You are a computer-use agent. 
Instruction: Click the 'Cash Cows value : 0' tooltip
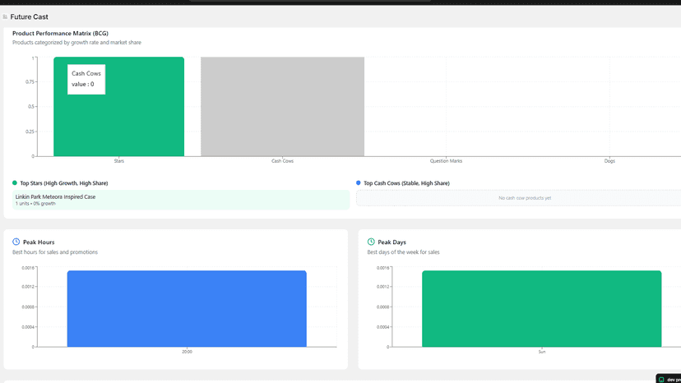coord(86,80)
